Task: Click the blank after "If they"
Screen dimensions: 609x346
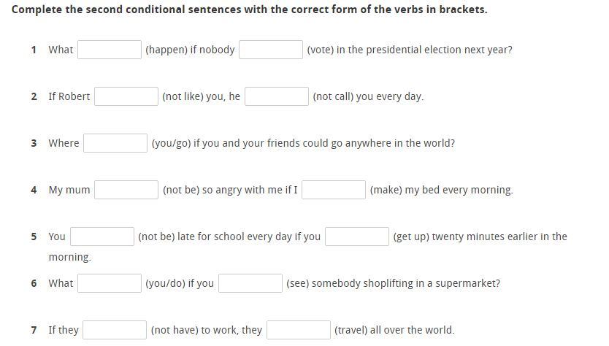Action: [x=115, y=330]
